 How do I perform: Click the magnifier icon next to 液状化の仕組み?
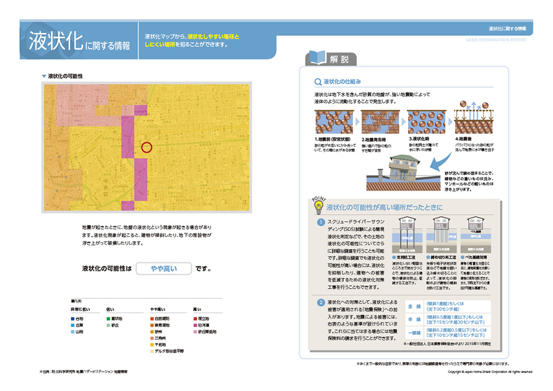coord(318,82)
